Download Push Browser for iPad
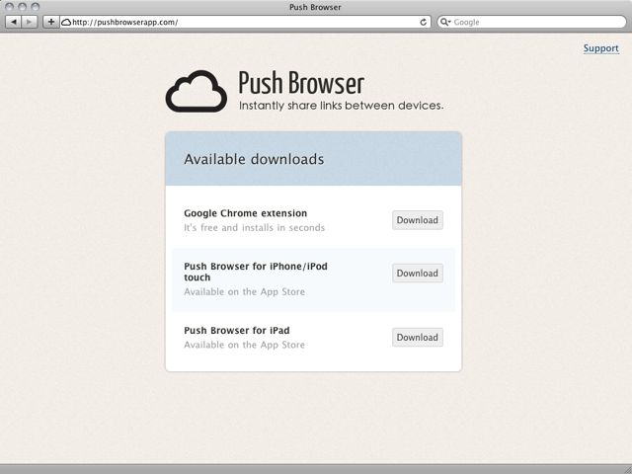Image resolution: width=632 pixels, height=474 pixels. pyautogui.click(x=418, y=337)
